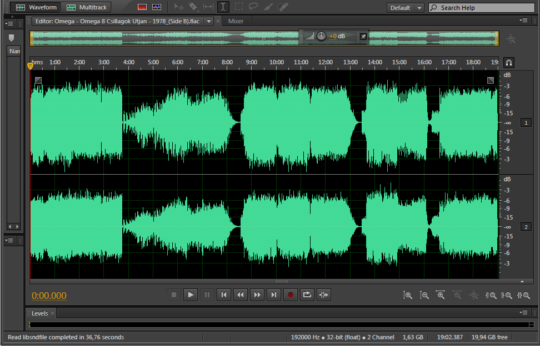Move playhead to next marker
Viewport: 540px width, 346px height.
tap(274, 295)
